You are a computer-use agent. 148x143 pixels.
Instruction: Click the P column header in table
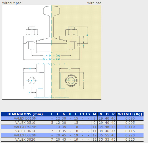click(113, 114)
